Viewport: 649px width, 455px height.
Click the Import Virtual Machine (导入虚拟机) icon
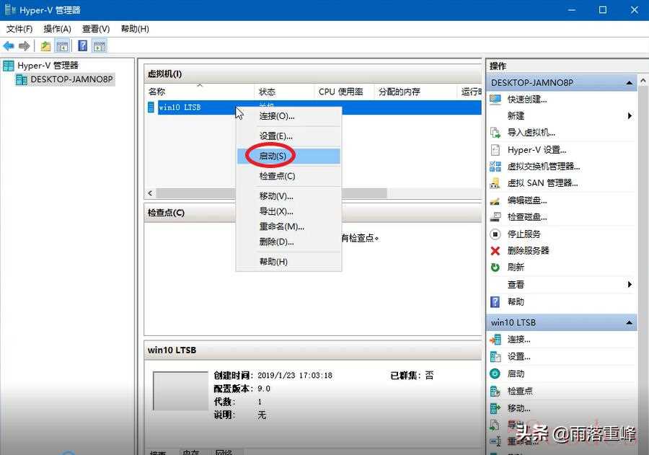pos(495,133)
